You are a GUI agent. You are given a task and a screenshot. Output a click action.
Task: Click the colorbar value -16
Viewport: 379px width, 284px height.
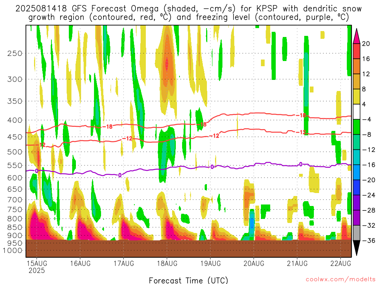click(x=369, y=165)
